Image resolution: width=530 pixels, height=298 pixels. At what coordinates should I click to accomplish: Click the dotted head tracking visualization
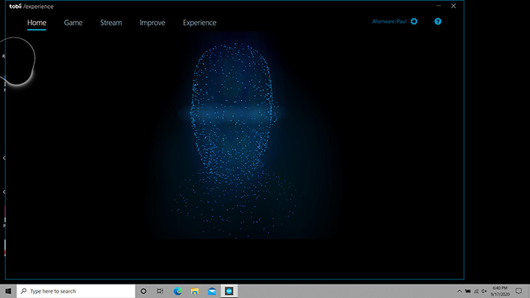(234, 139)
